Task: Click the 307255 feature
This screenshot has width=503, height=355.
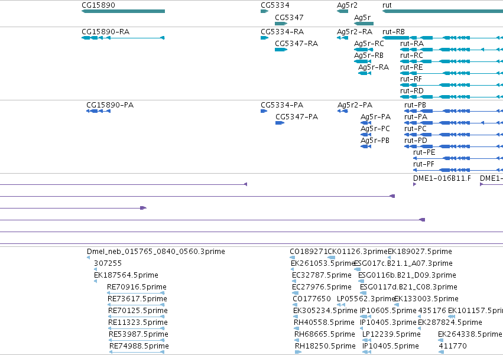Action: coord(95,269)
